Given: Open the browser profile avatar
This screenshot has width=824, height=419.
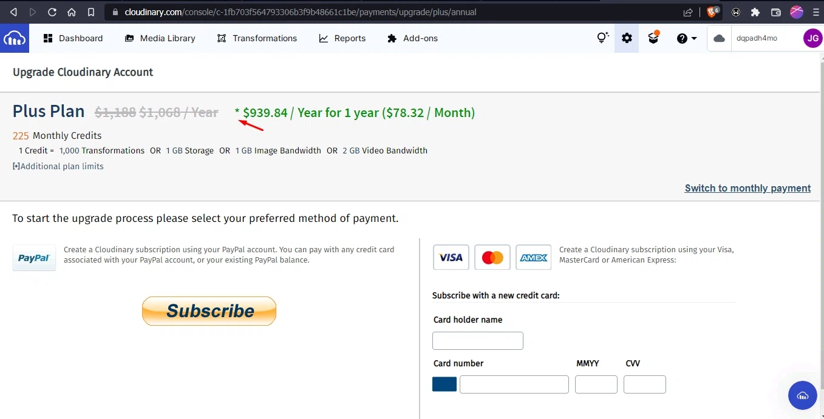Looking at the screenshot, I should [x=797, y=12].
